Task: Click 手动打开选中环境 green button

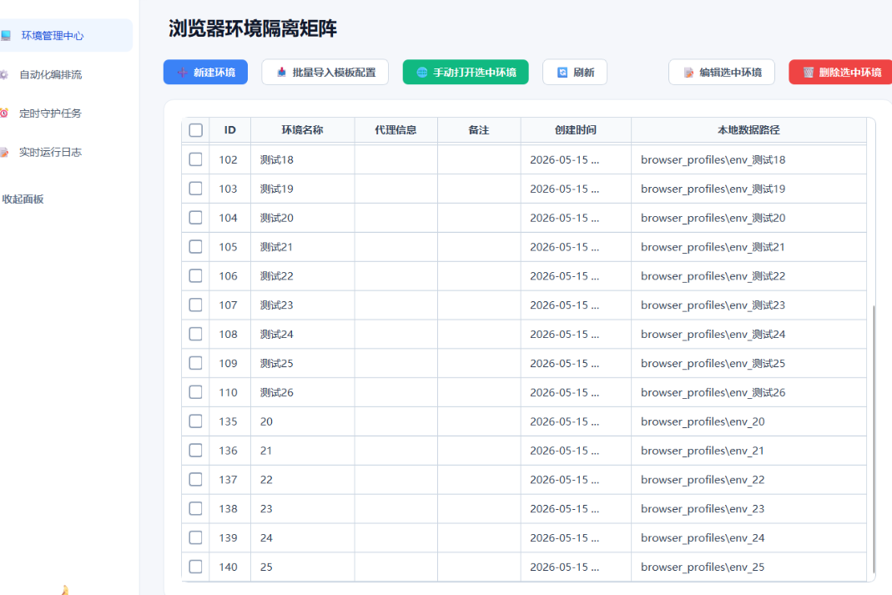Action: 466,73
